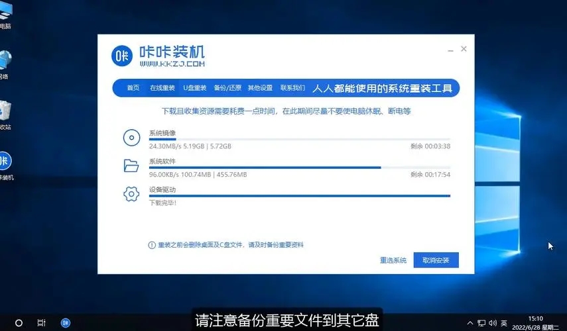Click the 人人都能使用的系统重装工具 slogan

click(x=382, y=89)
